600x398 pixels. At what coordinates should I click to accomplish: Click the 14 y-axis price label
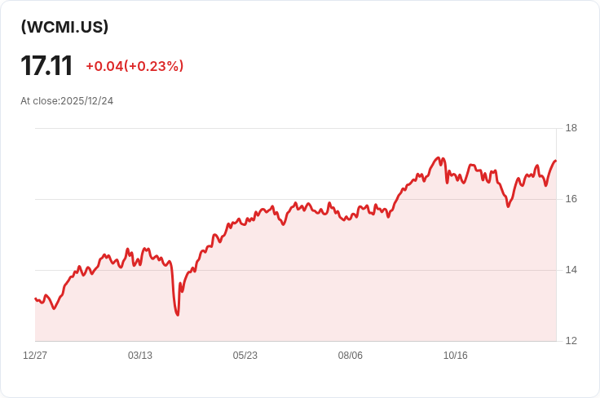tap(571, 270)
